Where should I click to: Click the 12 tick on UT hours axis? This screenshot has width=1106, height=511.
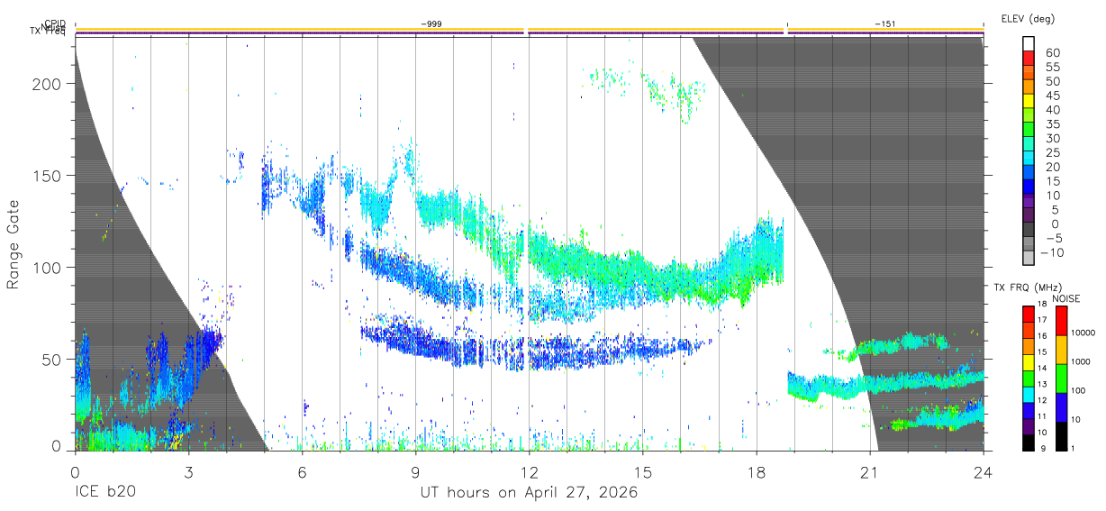530,471
